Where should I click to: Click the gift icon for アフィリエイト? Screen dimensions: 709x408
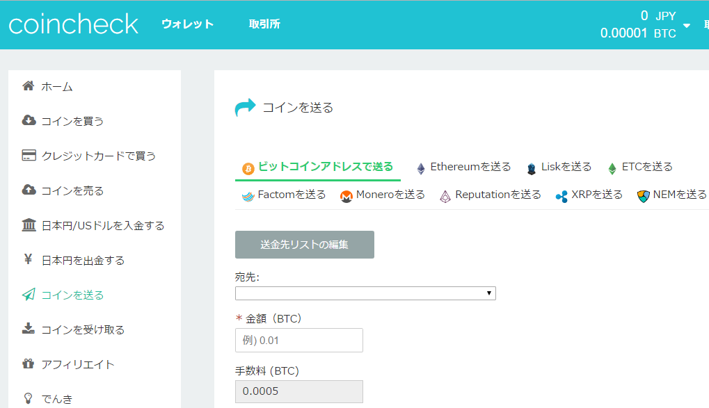[x=28, y=364]
